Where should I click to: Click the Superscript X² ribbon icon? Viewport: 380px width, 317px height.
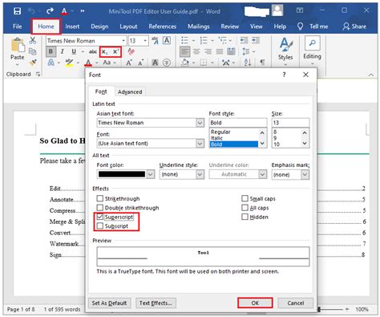pyautogui.click(x=115, y=52)
